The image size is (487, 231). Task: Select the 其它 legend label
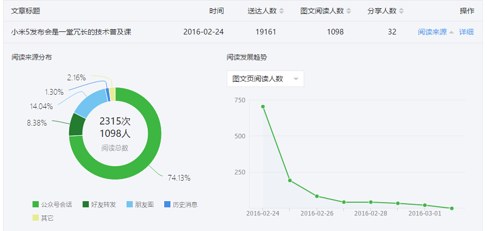pyautogui.click(x=47, y=218)
